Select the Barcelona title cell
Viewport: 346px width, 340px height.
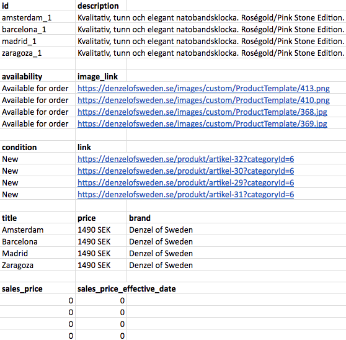(x=37, y=242)
